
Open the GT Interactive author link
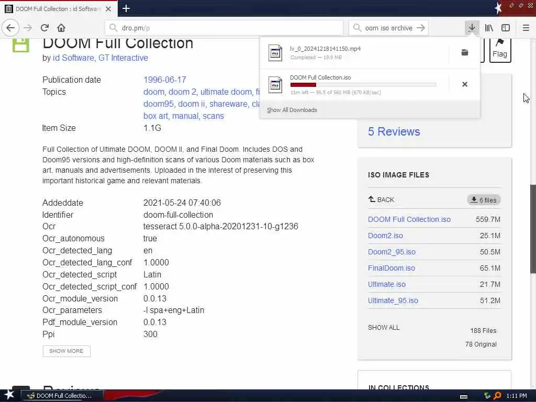(x=123, y=58)
